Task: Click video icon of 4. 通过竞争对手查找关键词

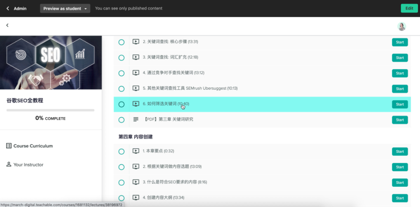Action: (136, 72)
